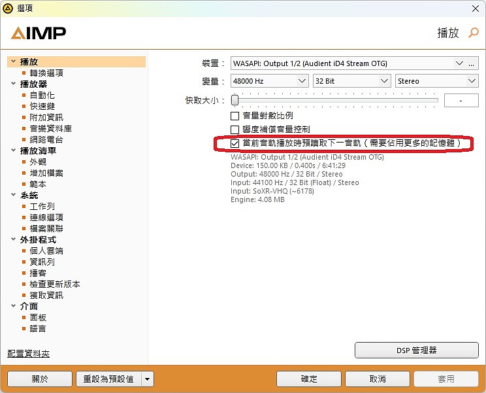This screenshot has width=486, height=393.
Task: Select 外觀 in the tree
Action: coord(38,162)
